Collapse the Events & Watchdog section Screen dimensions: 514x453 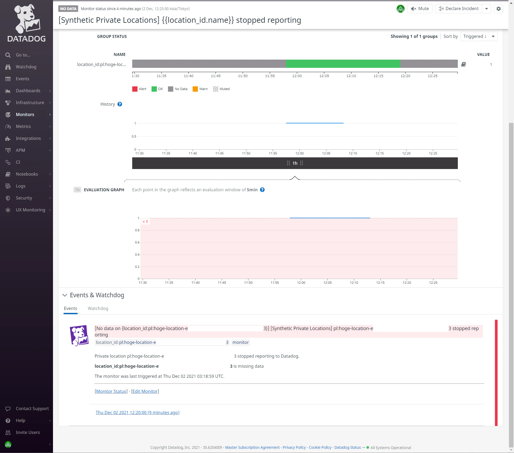click(65, 295)
